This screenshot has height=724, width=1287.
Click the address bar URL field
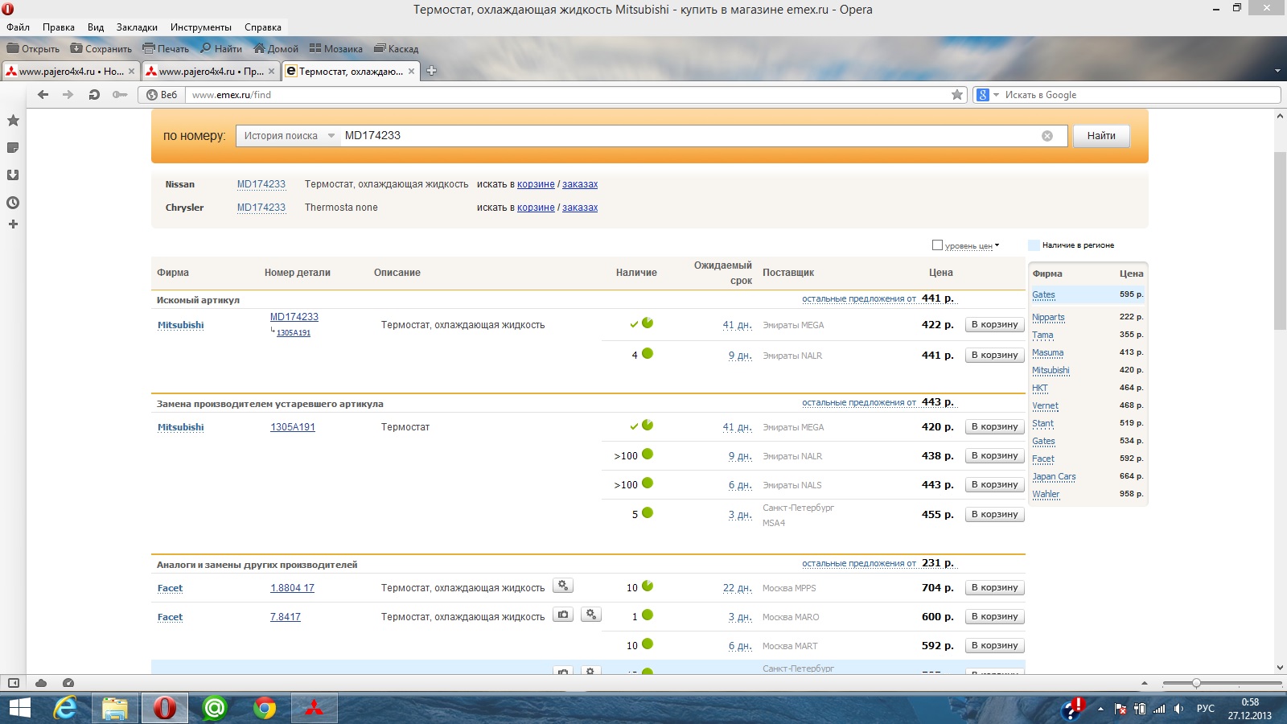[563, 95]
